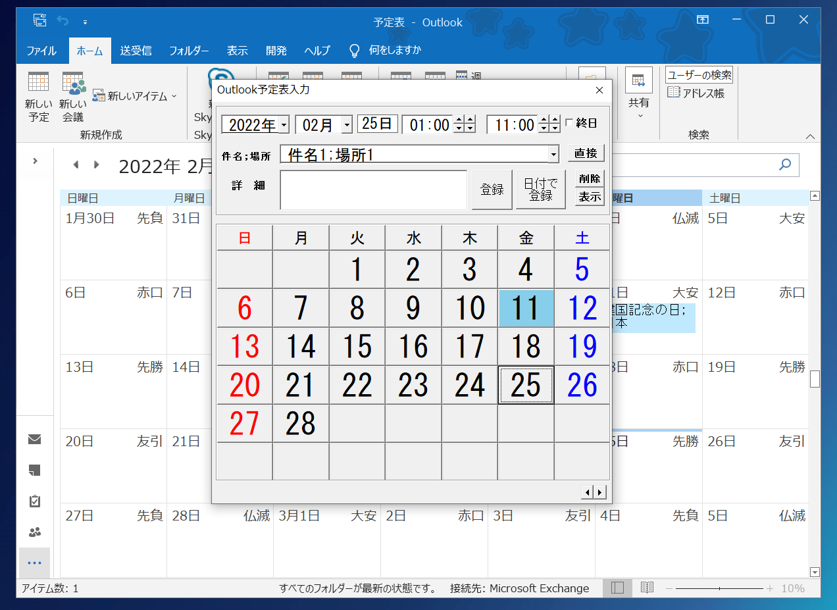837x610 pixels.
Task: Select day 25 in dialog calendar
Action: click(x=526, y=385)
